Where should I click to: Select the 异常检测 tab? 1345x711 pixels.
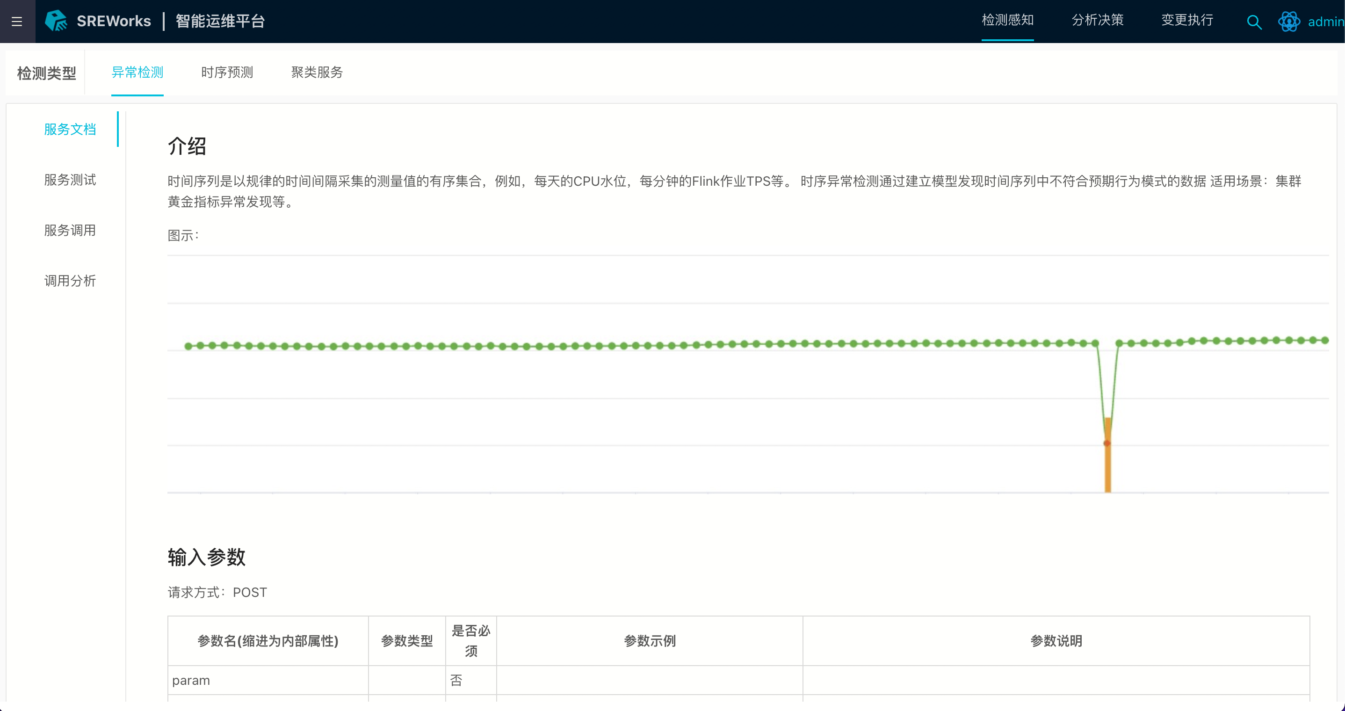(x=137, y=72)
